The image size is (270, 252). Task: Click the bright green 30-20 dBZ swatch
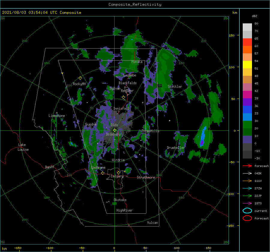coord(247,125)
